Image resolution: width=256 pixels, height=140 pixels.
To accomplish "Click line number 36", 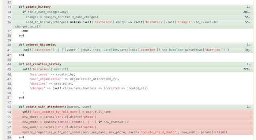I will 9,22.
